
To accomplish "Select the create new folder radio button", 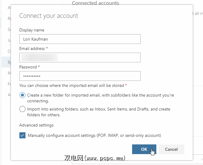I will tap(22, 95).
